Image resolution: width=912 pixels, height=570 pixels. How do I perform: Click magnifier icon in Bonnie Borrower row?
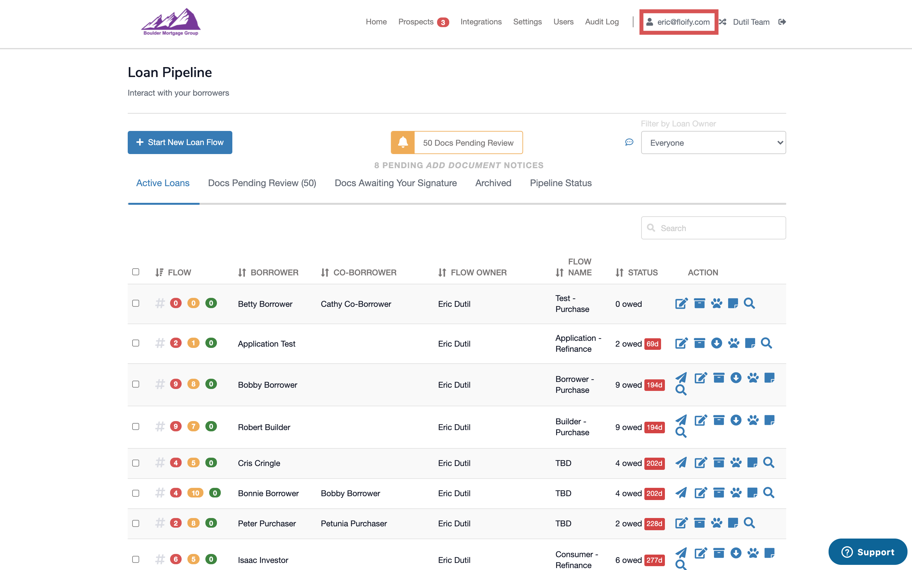pyautogui.click(x=769, y=493)
